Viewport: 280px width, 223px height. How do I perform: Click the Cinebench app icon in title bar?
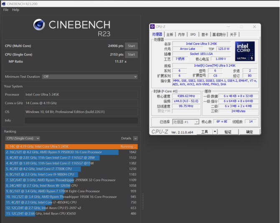(x=4, y=4)
